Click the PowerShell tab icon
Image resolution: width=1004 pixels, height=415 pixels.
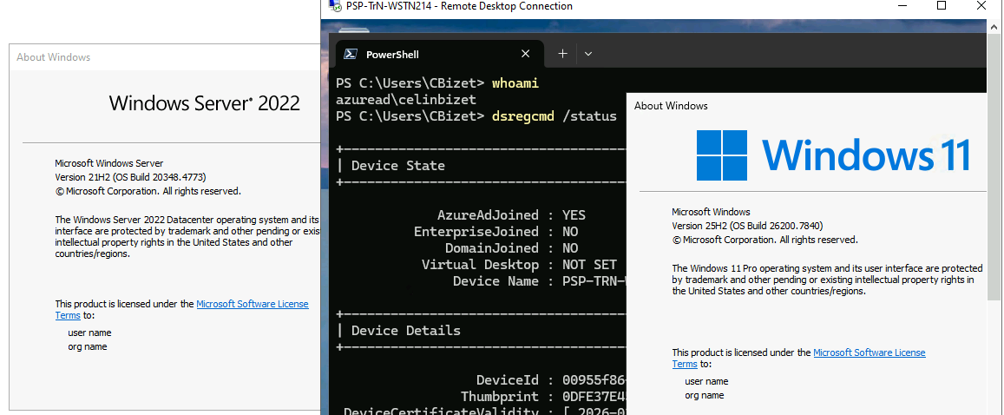click(x=351, y=55)
